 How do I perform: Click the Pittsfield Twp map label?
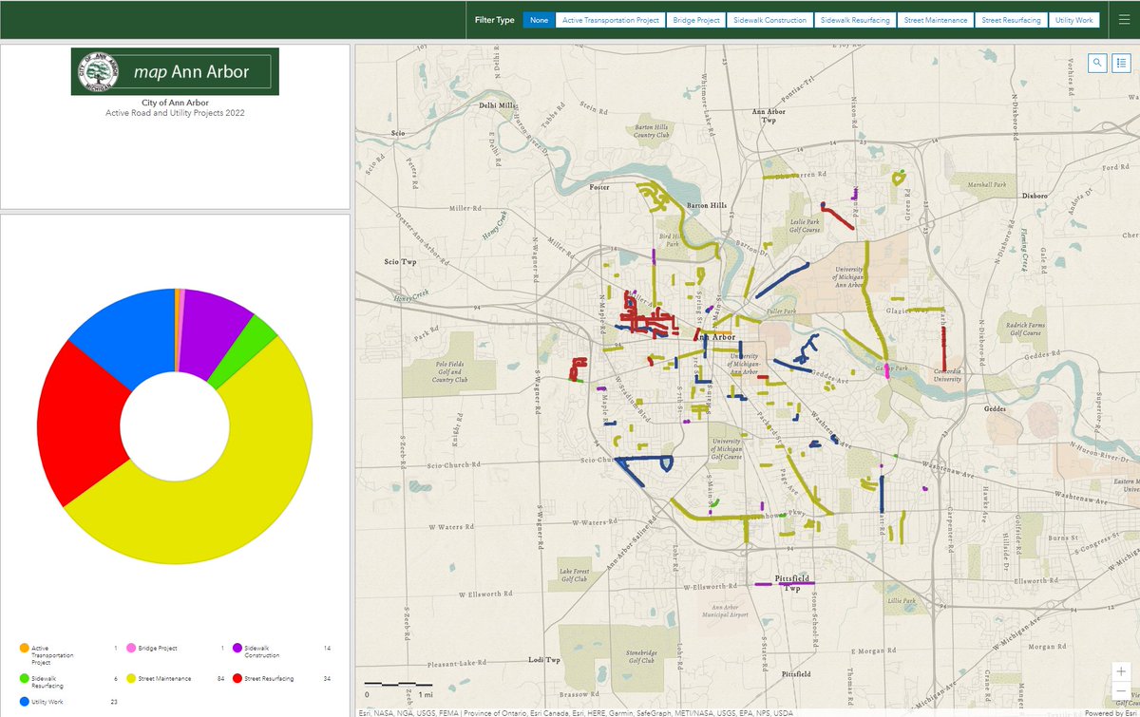coord(794,581)
